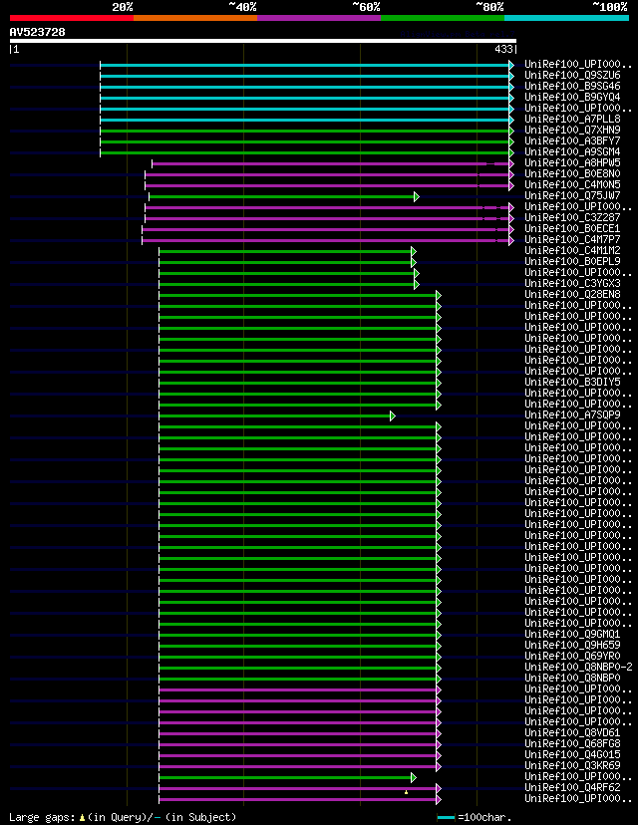638x825 pixels.
Task: Click the query end position label 433
Action: (x=503, y=50)
